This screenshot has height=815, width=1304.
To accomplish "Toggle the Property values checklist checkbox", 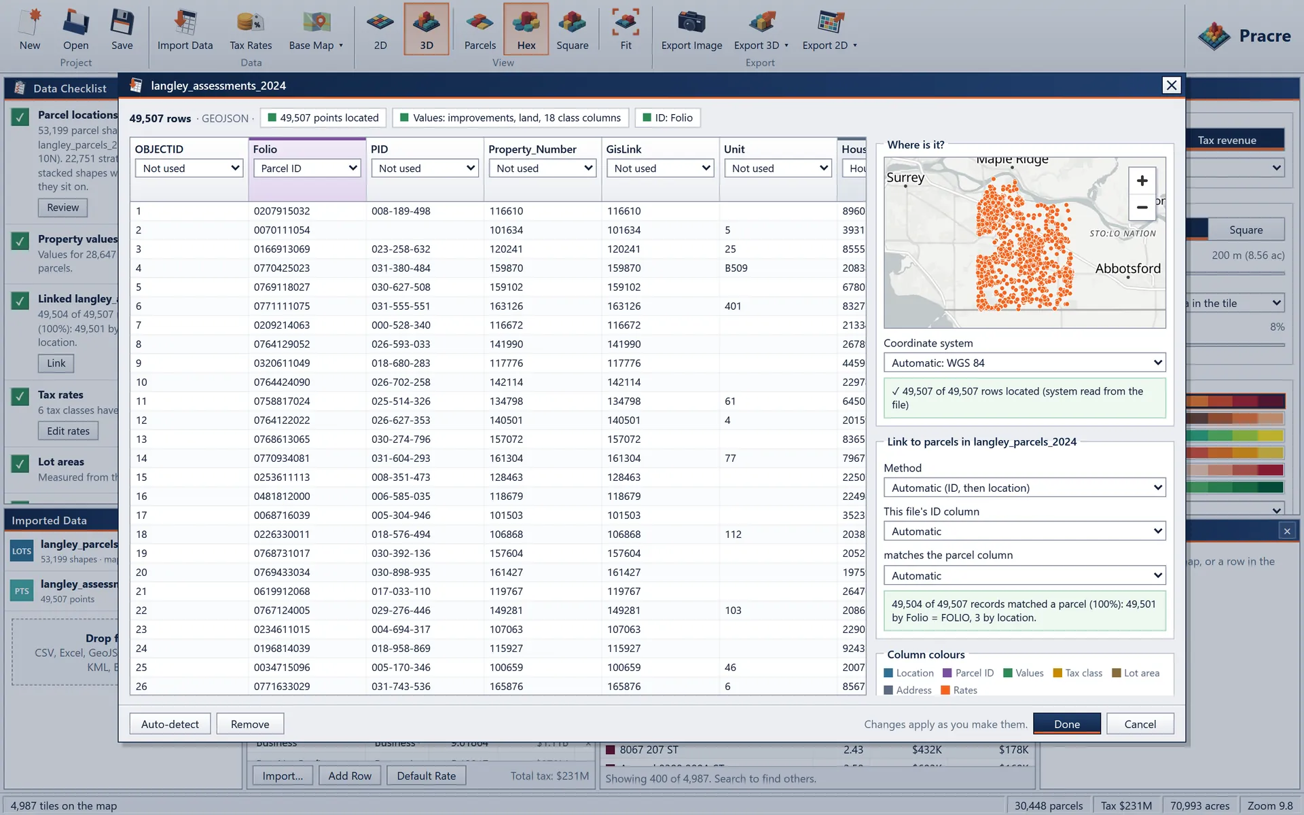I will click(x=20, y=241).
